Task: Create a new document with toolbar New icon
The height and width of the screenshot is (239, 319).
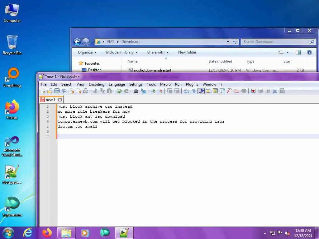Action: [43, 91]
